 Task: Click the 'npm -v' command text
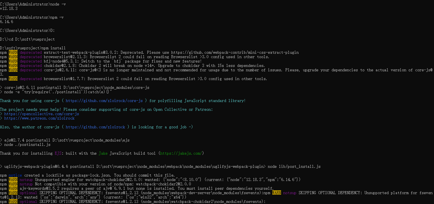coord(57,17)
